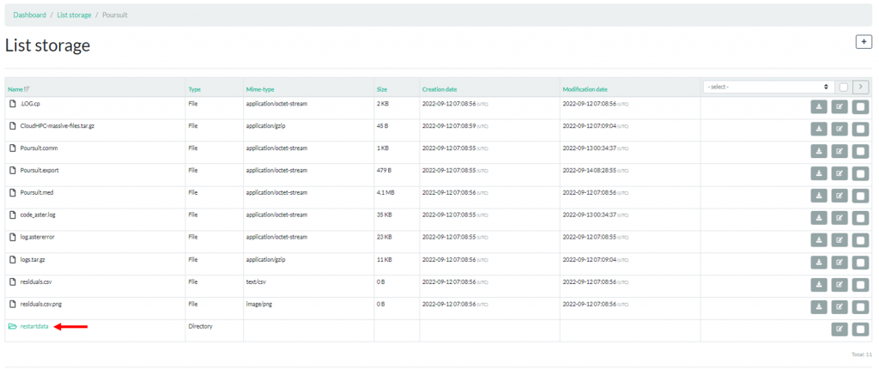Edit the log.astererror file
879x369 pixels.
point(840,240)
